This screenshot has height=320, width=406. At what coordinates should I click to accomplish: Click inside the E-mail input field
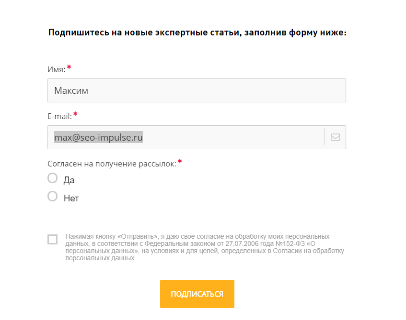(x=216, y=137)
